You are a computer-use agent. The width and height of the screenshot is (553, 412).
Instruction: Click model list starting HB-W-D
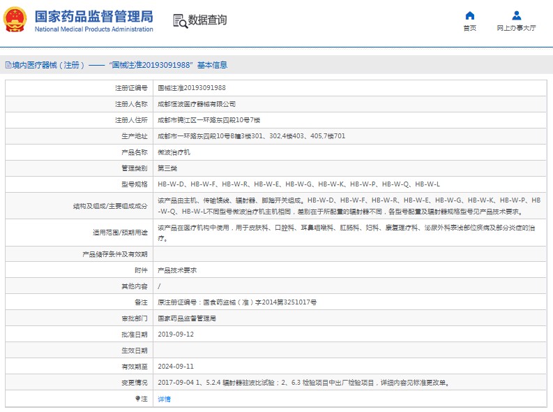(298, 184)
